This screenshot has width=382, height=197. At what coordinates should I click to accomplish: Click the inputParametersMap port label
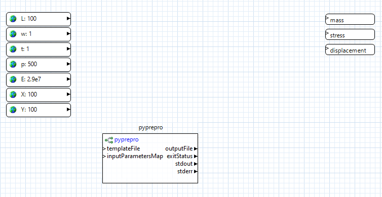click(135, 157)
